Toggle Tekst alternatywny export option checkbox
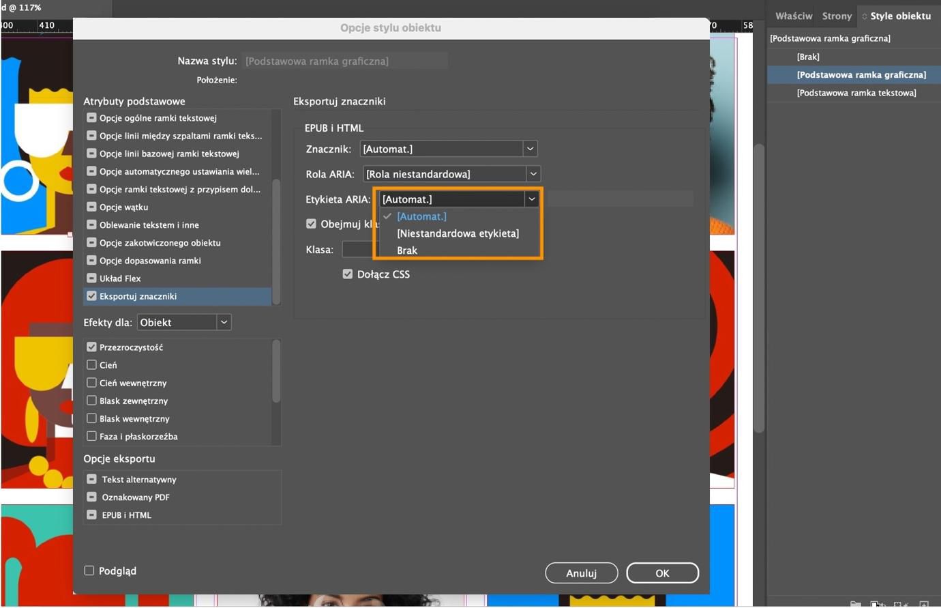 tap(91, 480)
